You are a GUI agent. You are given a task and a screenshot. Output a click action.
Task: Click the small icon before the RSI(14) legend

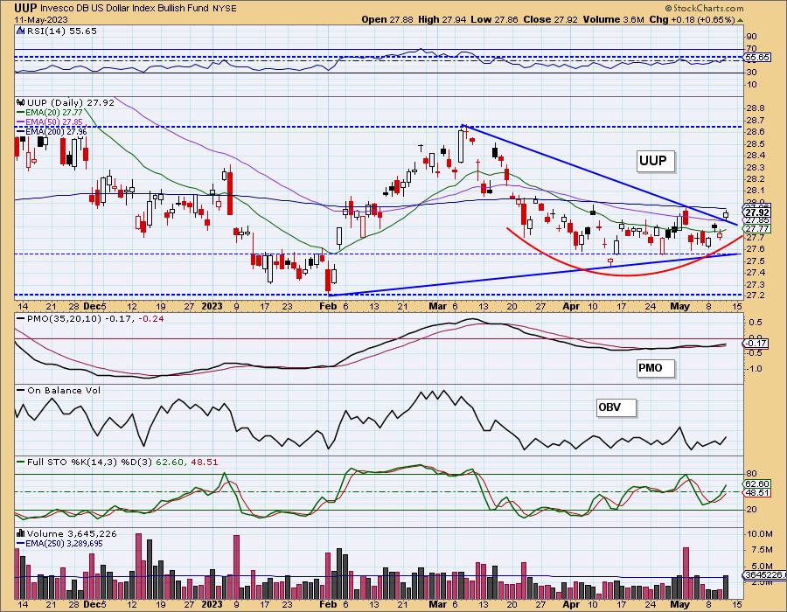coord(20,31)
